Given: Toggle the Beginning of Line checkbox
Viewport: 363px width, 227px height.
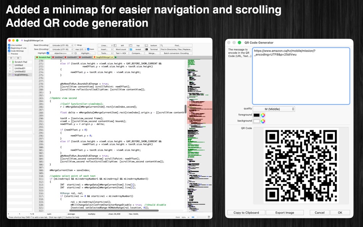Looking at the screenshot, I should pos(9,48).
